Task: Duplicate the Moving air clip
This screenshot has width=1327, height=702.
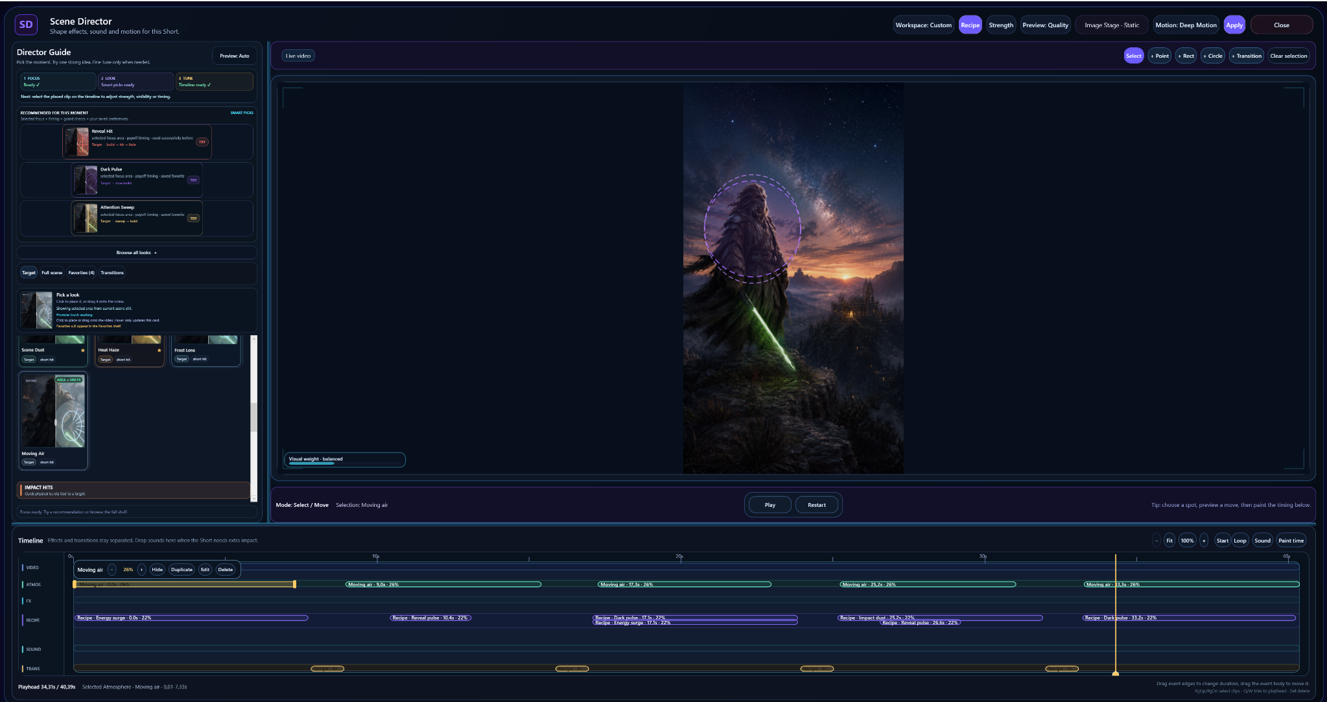Action: pyautogui.click(x=182, y=570)
